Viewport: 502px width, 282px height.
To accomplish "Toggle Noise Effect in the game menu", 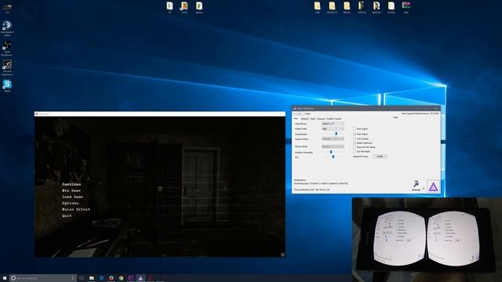I will click(x=76, y=209).
